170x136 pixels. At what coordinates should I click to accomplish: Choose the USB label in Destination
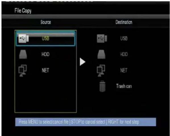coord(124,38)
